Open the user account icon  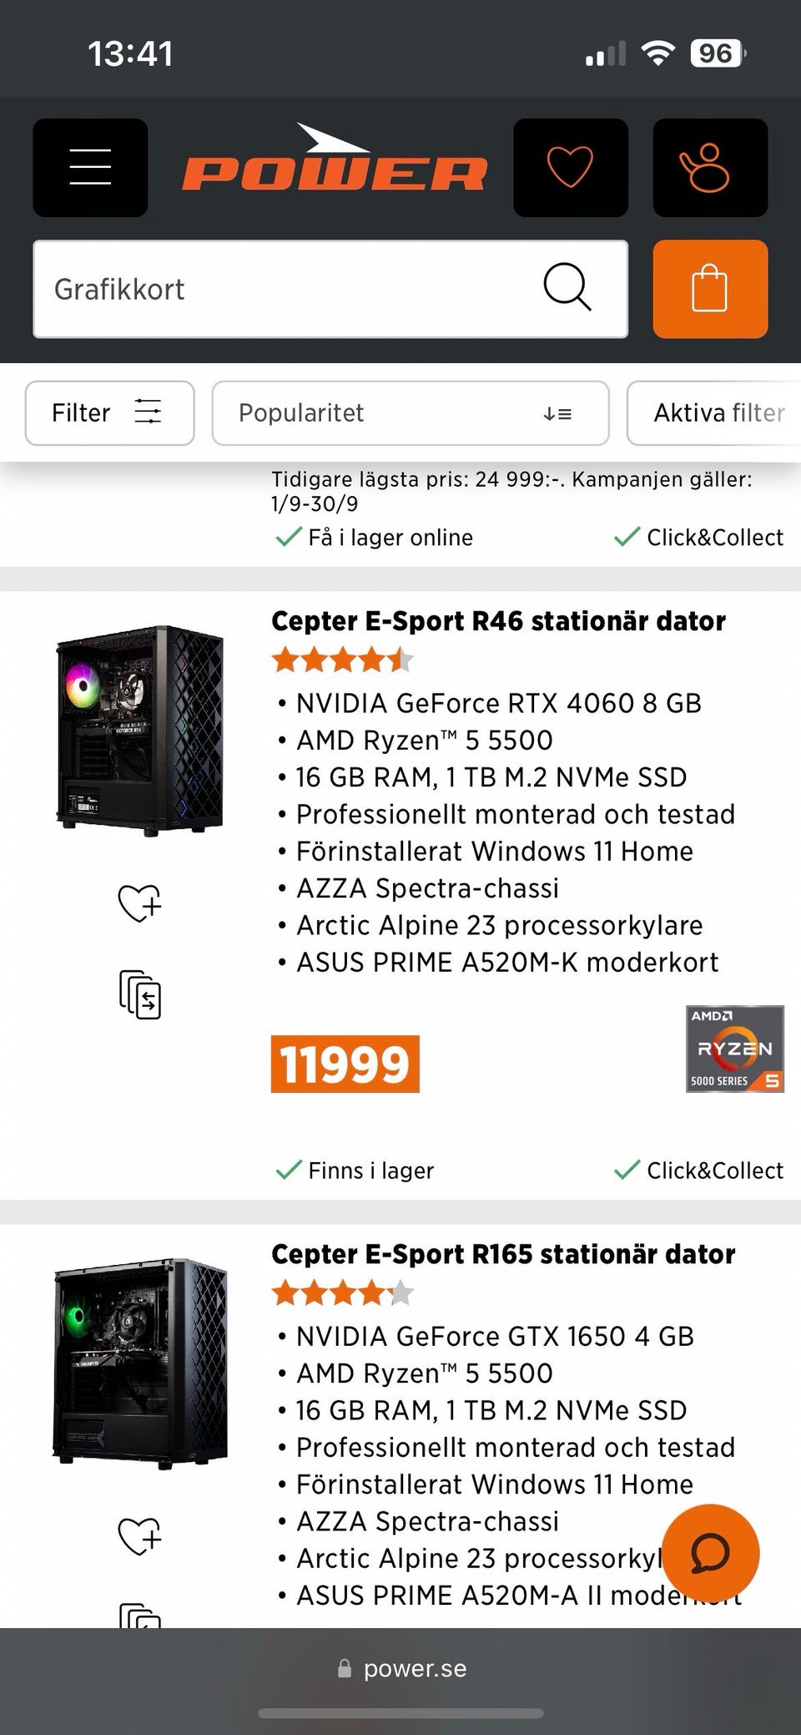[x=709, y=167]
